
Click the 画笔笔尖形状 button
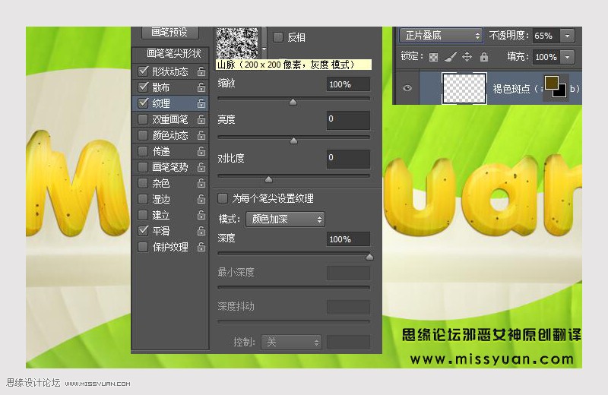click(x=171, y=54)
